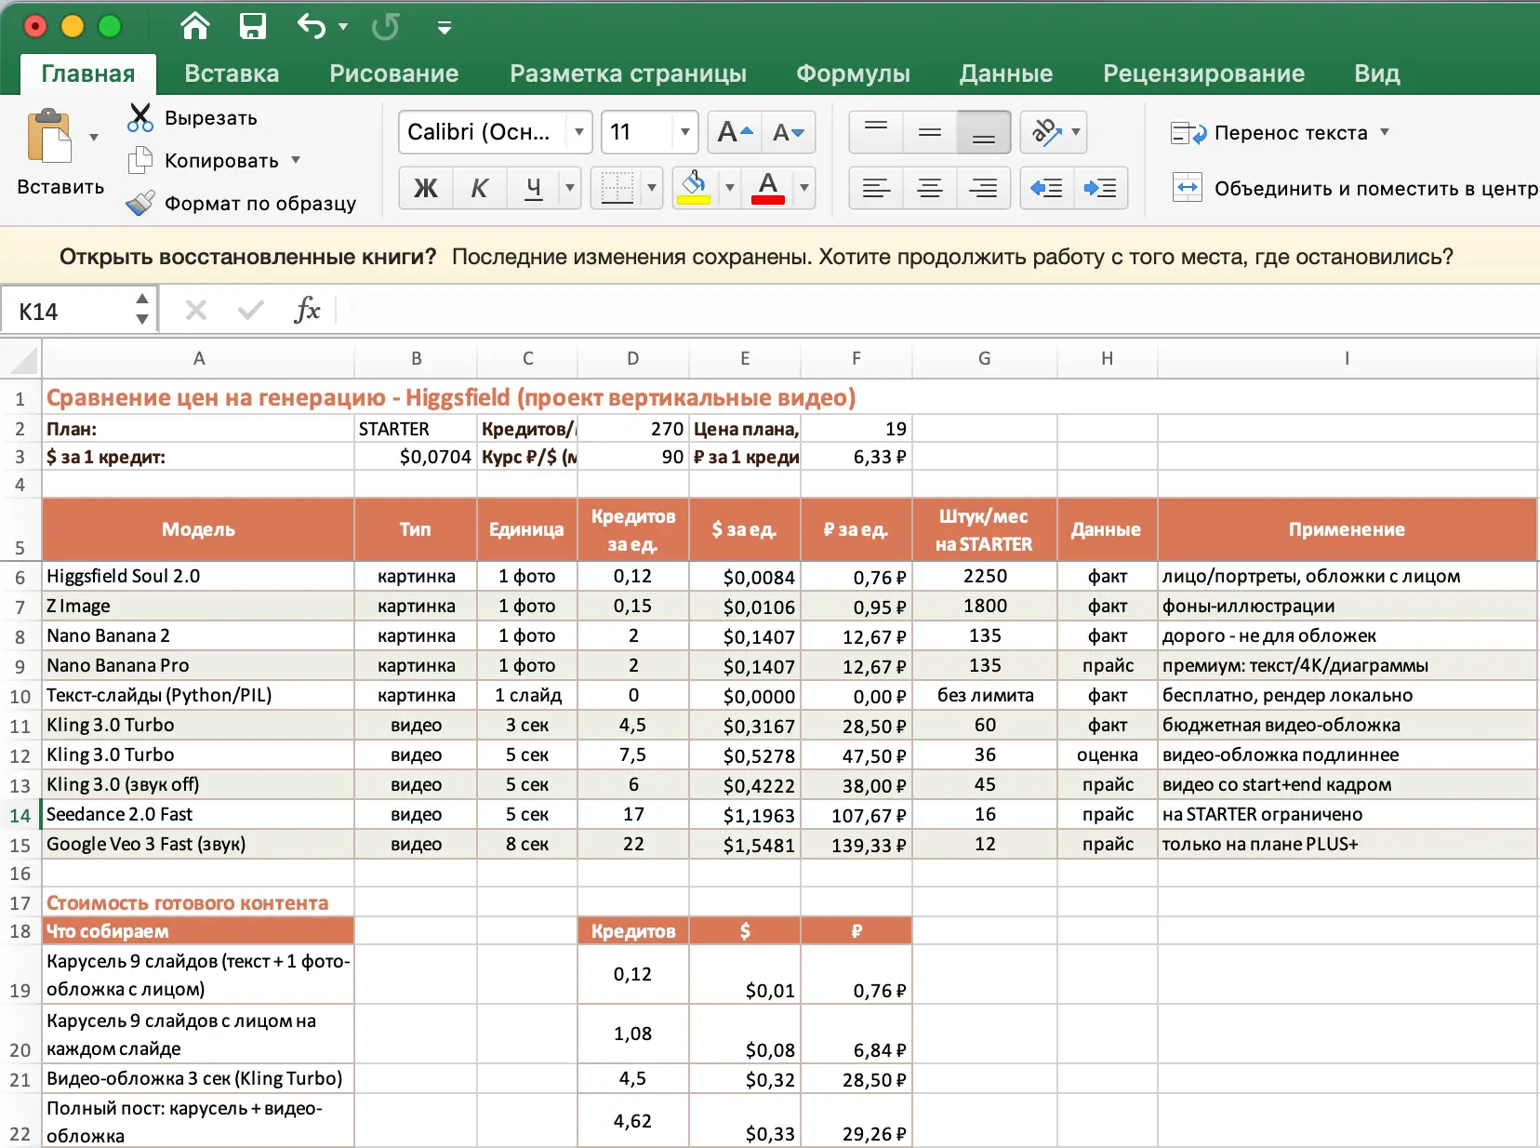Redo the last undone action
Screen dimensions: 1540x1148
pyautogui.click(x=385, y=27)
